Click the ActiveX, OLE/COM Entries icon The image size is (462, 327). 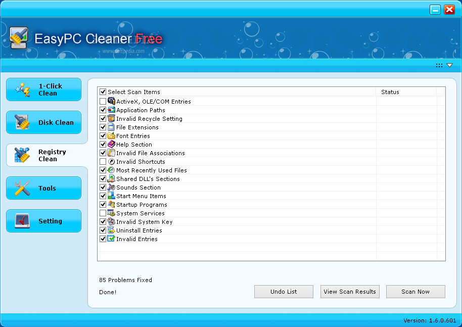click(x=111, y=101)
